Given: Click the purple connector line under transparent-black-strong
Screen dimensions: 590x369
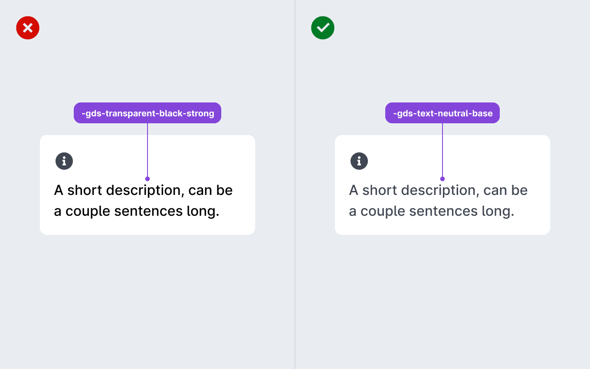Looking at the screenshot, I should pyautogui.click(x=147, y=150).
